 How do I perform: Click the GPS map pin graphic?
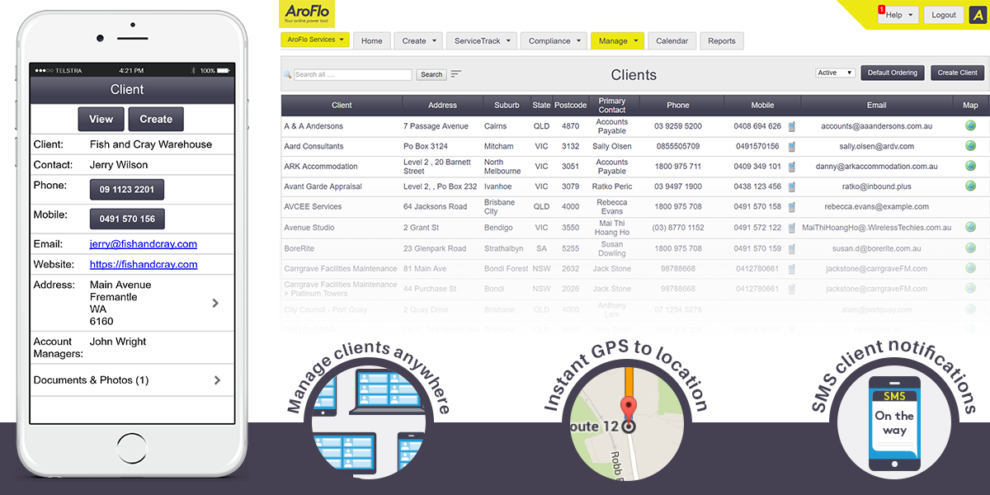628,422
